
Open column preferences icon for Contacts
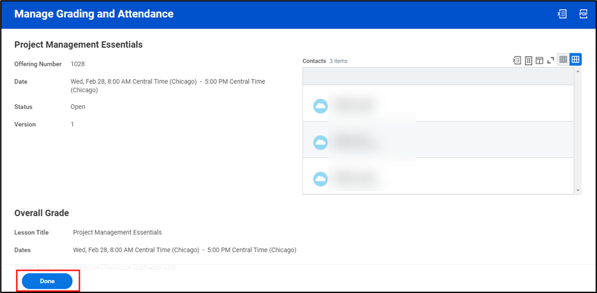click(539, 60)
